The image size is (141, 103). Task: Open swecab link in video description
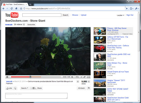pyautogui.click(x=9, y=82)
